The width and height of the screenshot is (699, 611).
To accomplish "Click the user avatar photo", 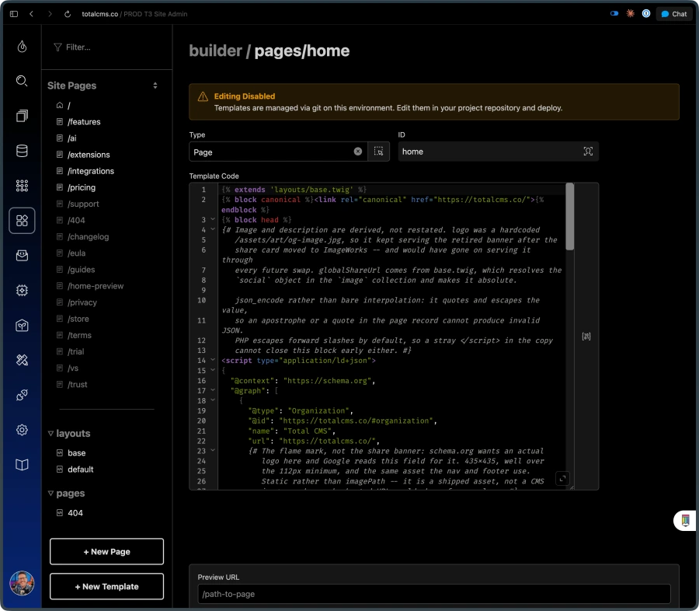I will (x=22, y=583).
